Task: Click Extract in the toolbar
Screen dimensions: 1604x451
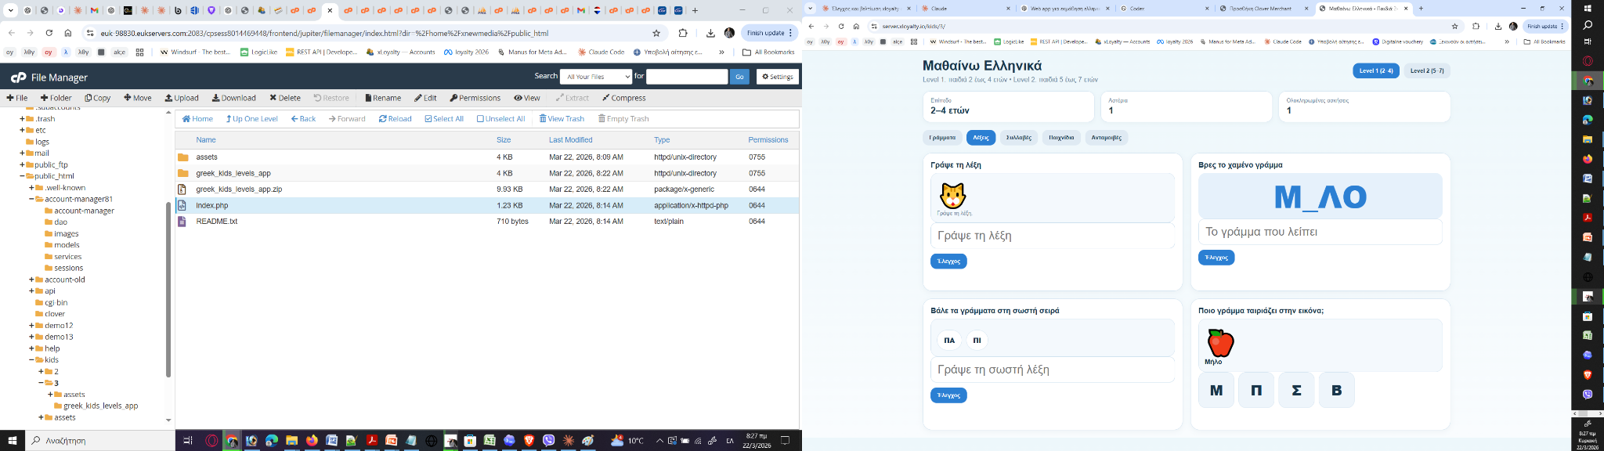Action: (573, 98)
